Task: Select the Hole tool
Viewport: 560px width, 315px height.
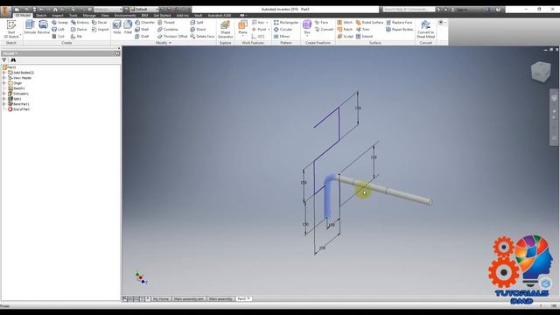Action: tap(116, 27)
